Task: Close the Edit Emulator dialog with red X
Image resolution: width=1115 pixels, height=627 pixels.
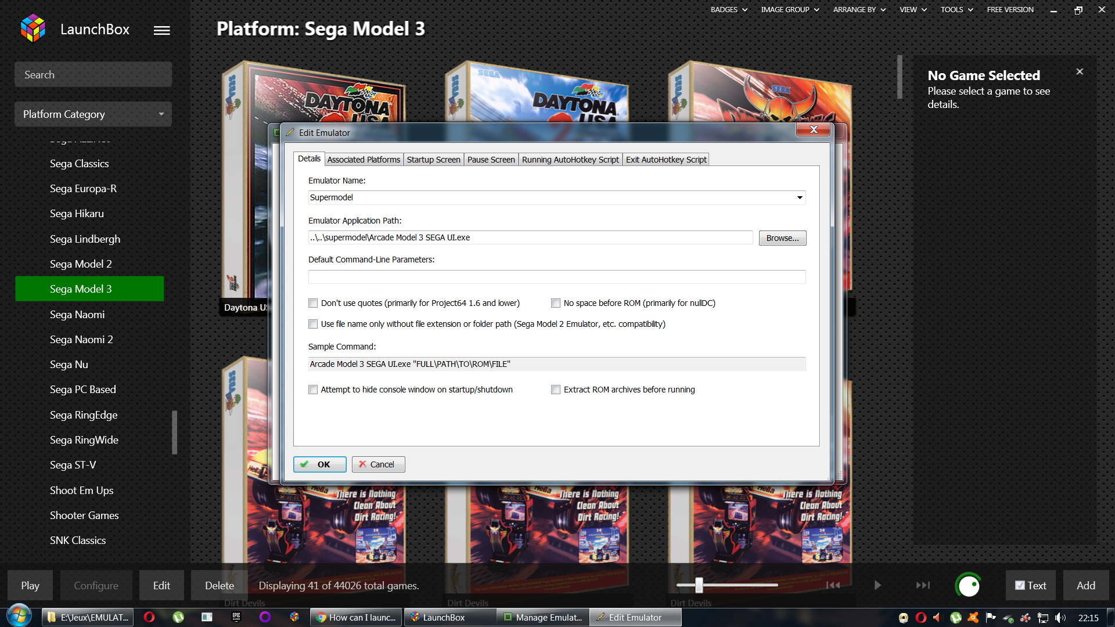Action: click(x=813, y=129)
